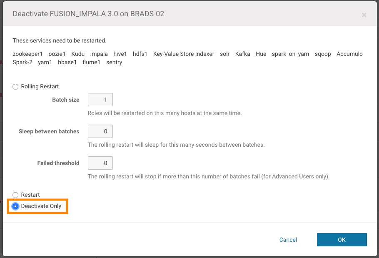
Task: Click the Kafka service label
Action: [x=242, y=54]
